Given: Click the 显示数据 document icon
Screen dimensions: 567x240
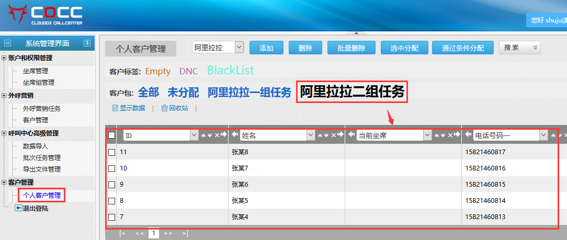Looking at the screenshot, I should [115, 108].
